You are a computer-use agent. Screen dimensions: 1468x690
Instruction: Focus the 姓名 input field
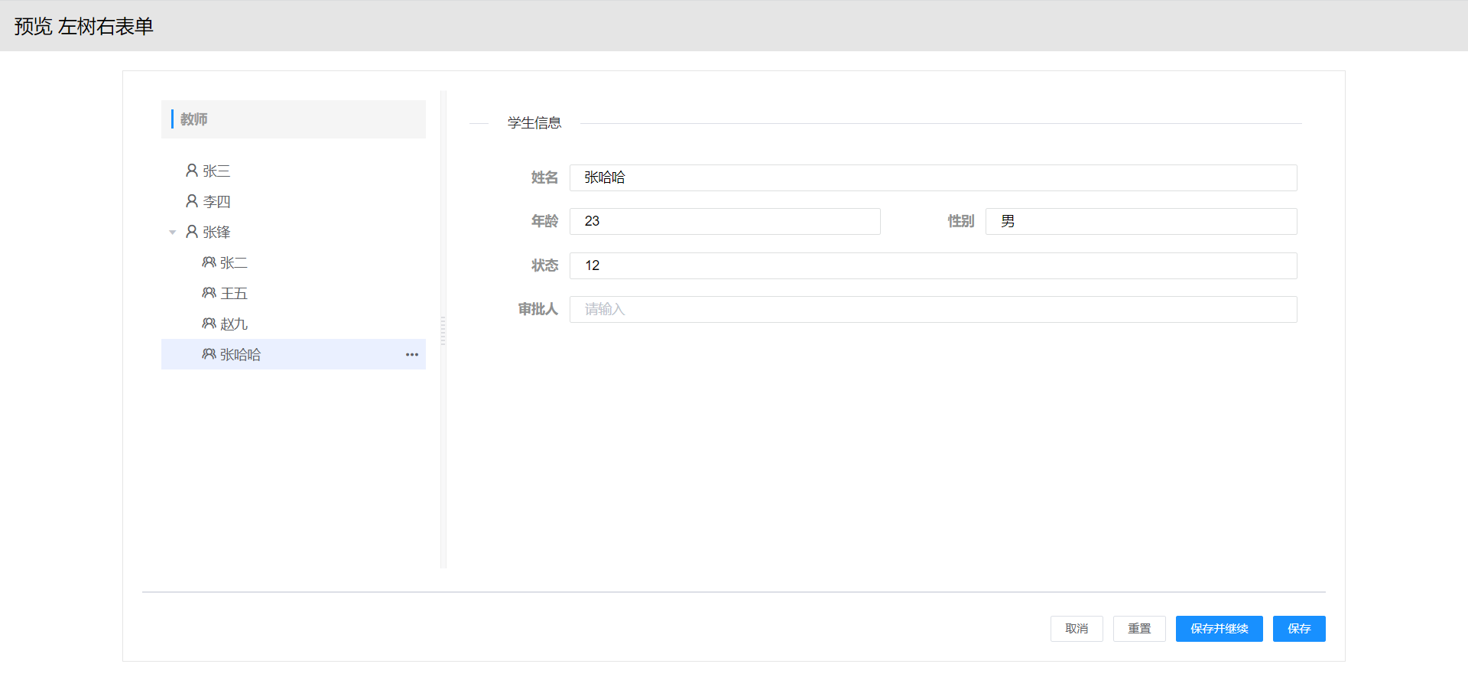point(933,177)
